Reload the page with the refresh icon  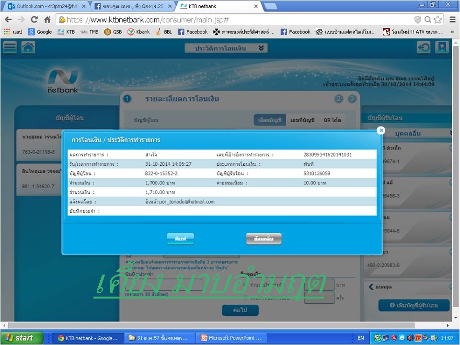coord(34,20)
